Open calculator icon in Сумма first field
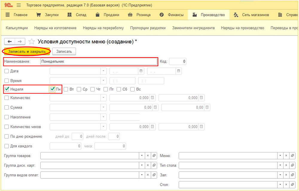Viewport: 299px width, 191px height. tap(155, 107)
